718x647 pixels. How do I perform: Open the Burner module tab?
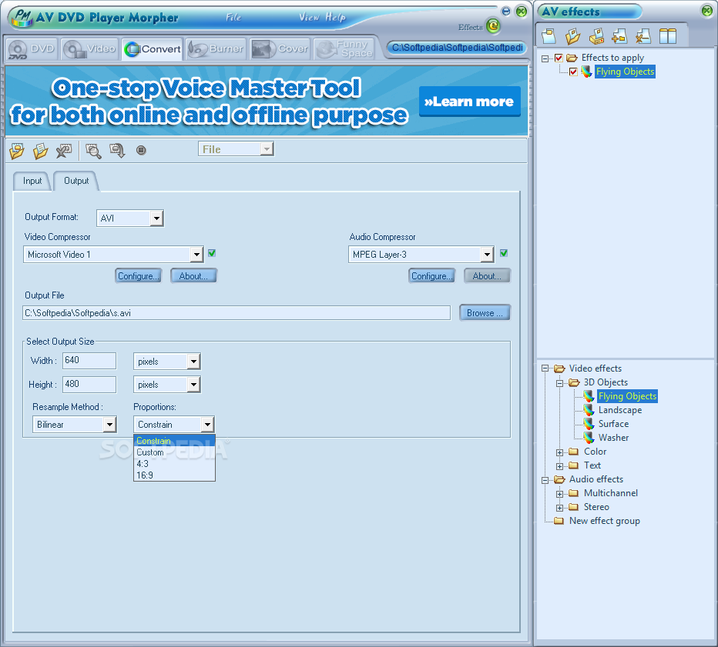(x=216, y=49)
